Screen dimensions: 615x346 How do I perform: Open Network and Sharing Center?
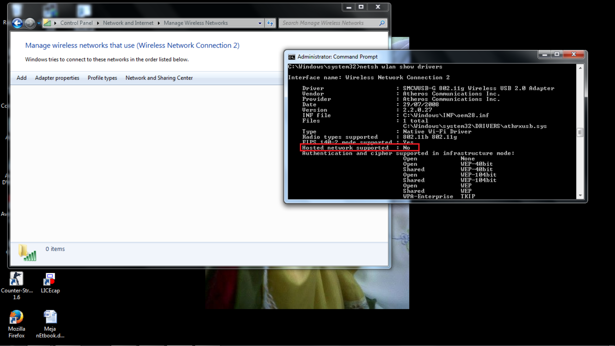[159, 78]
